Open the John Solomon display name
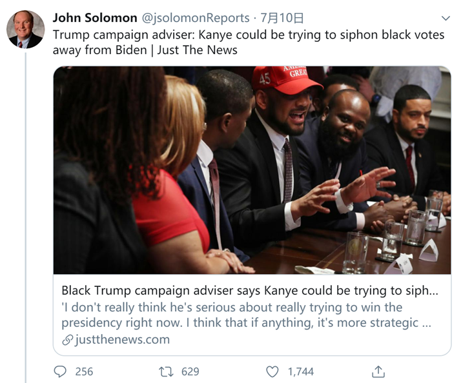 point(95,18)
